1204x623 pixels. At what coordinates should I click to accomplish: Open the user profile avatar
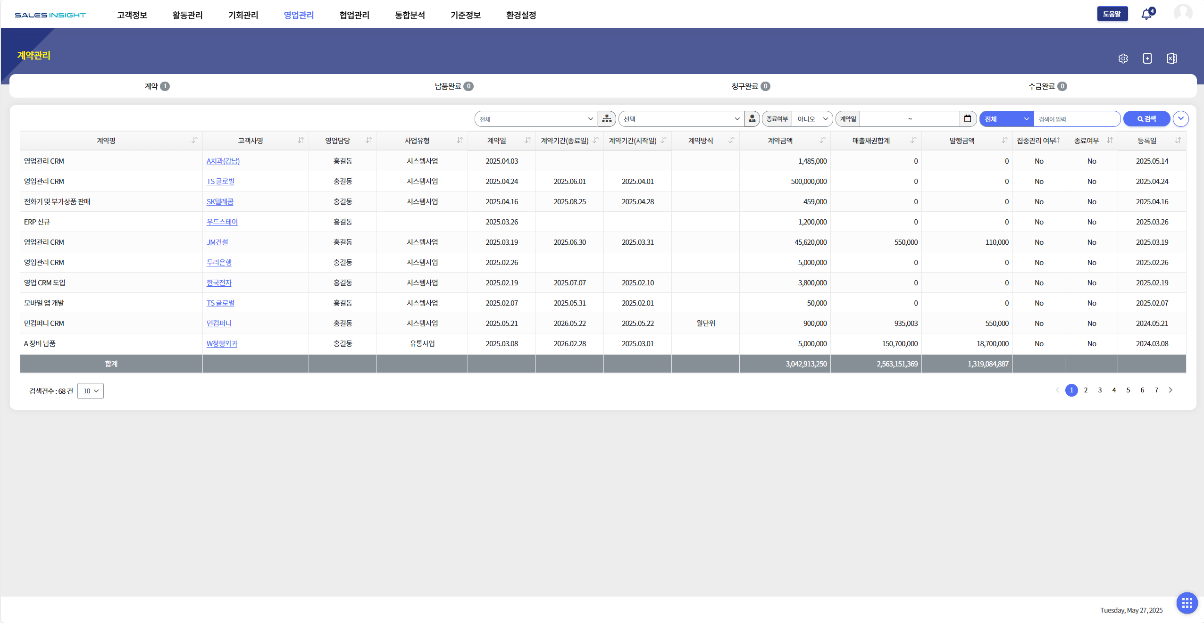pos(1183,13)
